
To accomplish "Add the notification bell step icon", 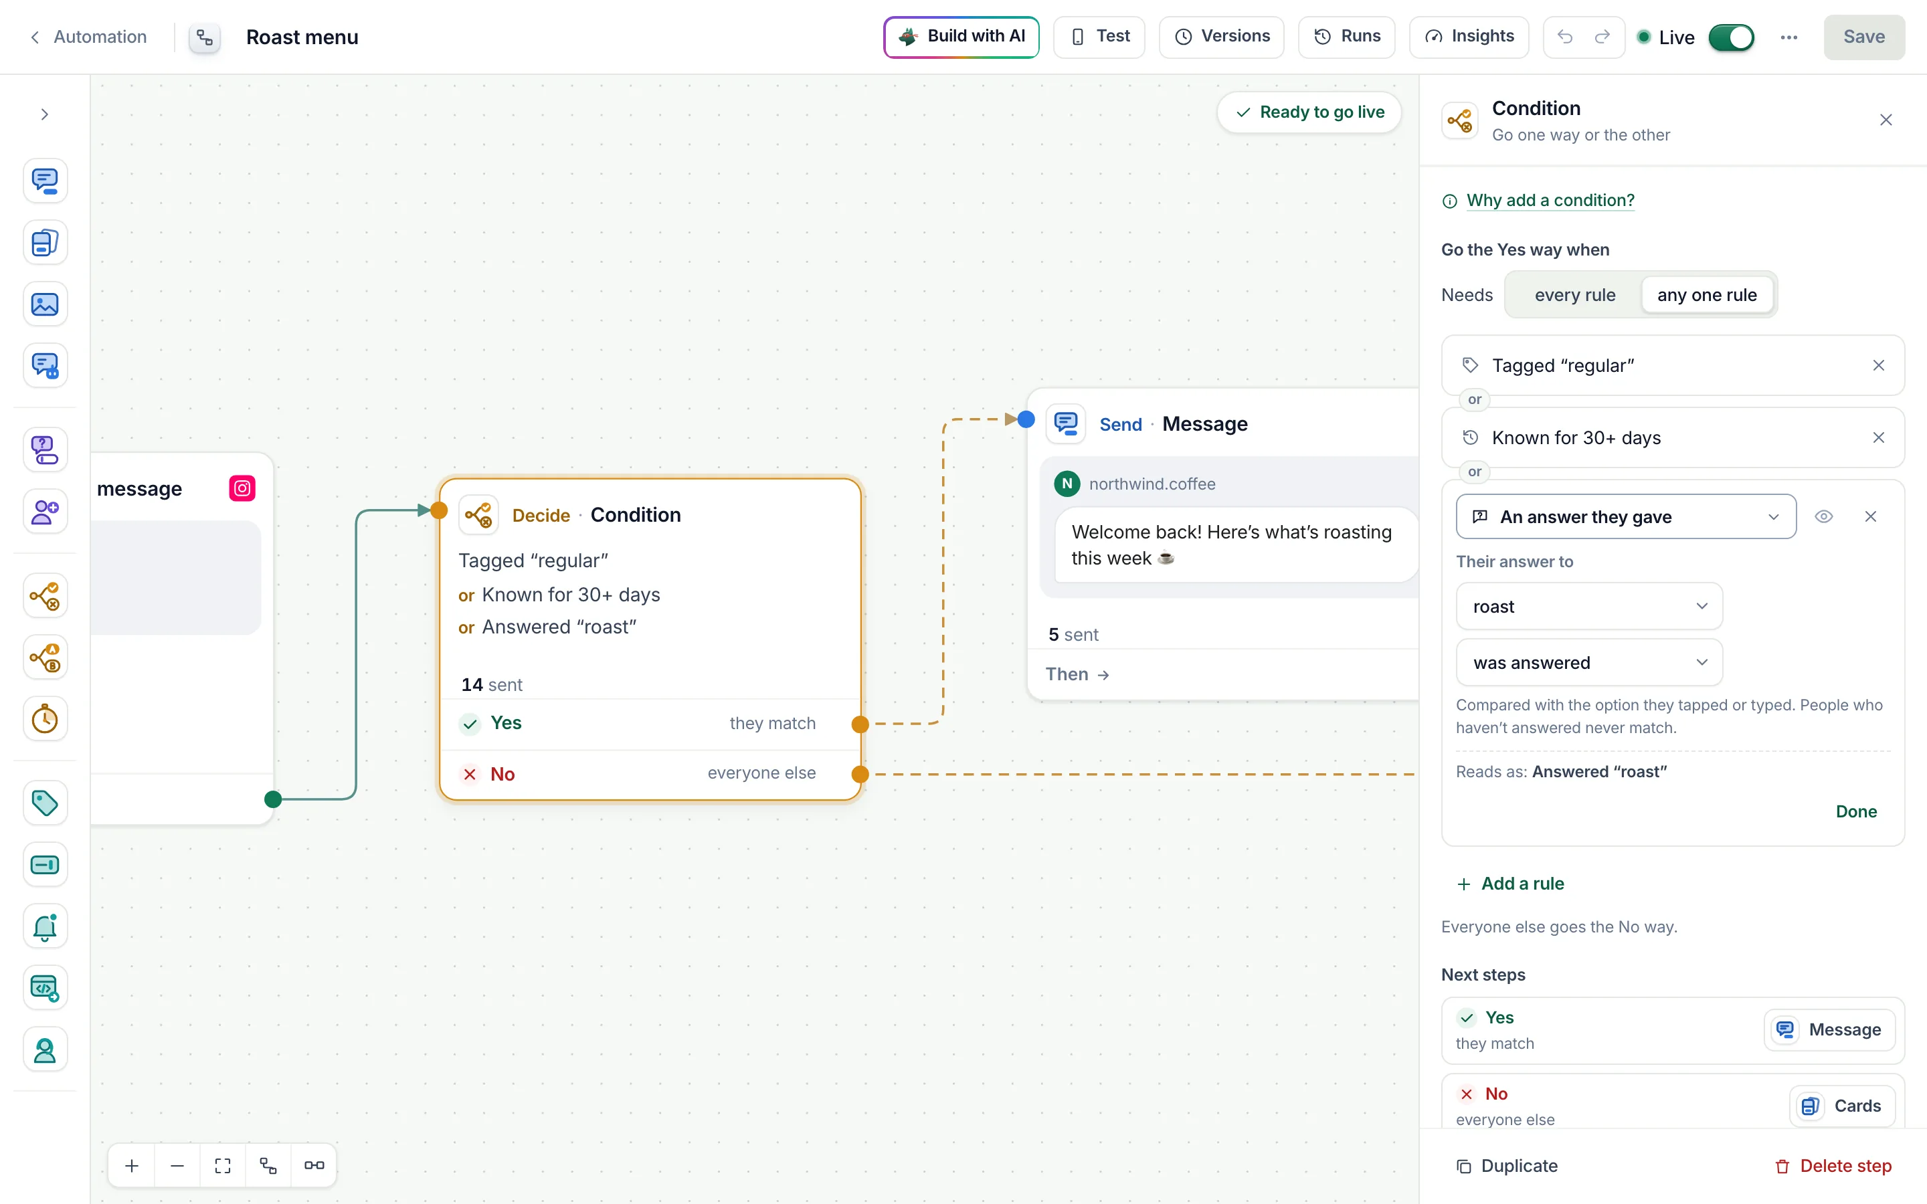I will 45,926.
